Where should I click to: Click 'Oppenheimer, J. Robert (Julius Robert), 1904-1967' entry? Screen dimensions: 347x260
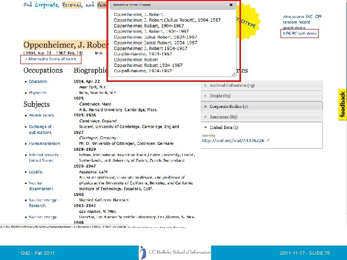(x=167, y=20)
